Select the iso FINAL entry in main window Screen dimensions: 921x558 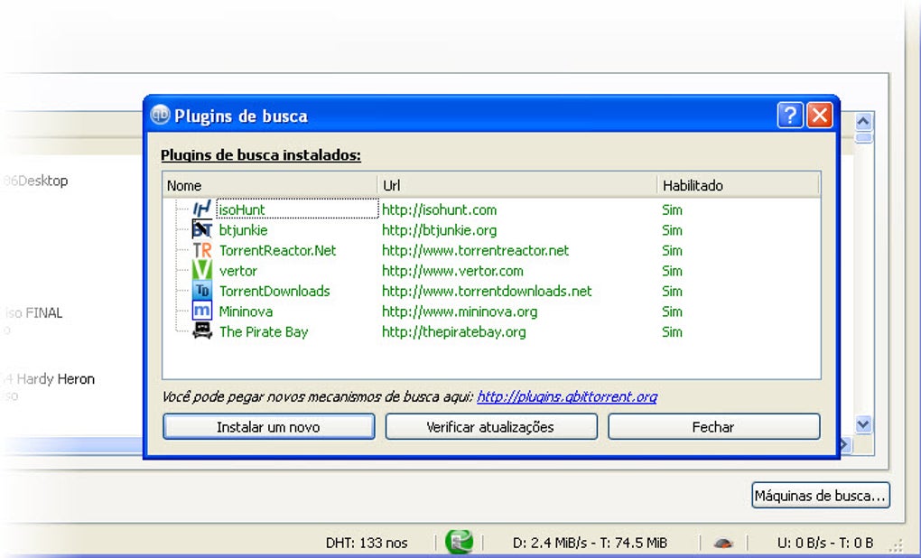pyautogui.click(x=34, y=312)
